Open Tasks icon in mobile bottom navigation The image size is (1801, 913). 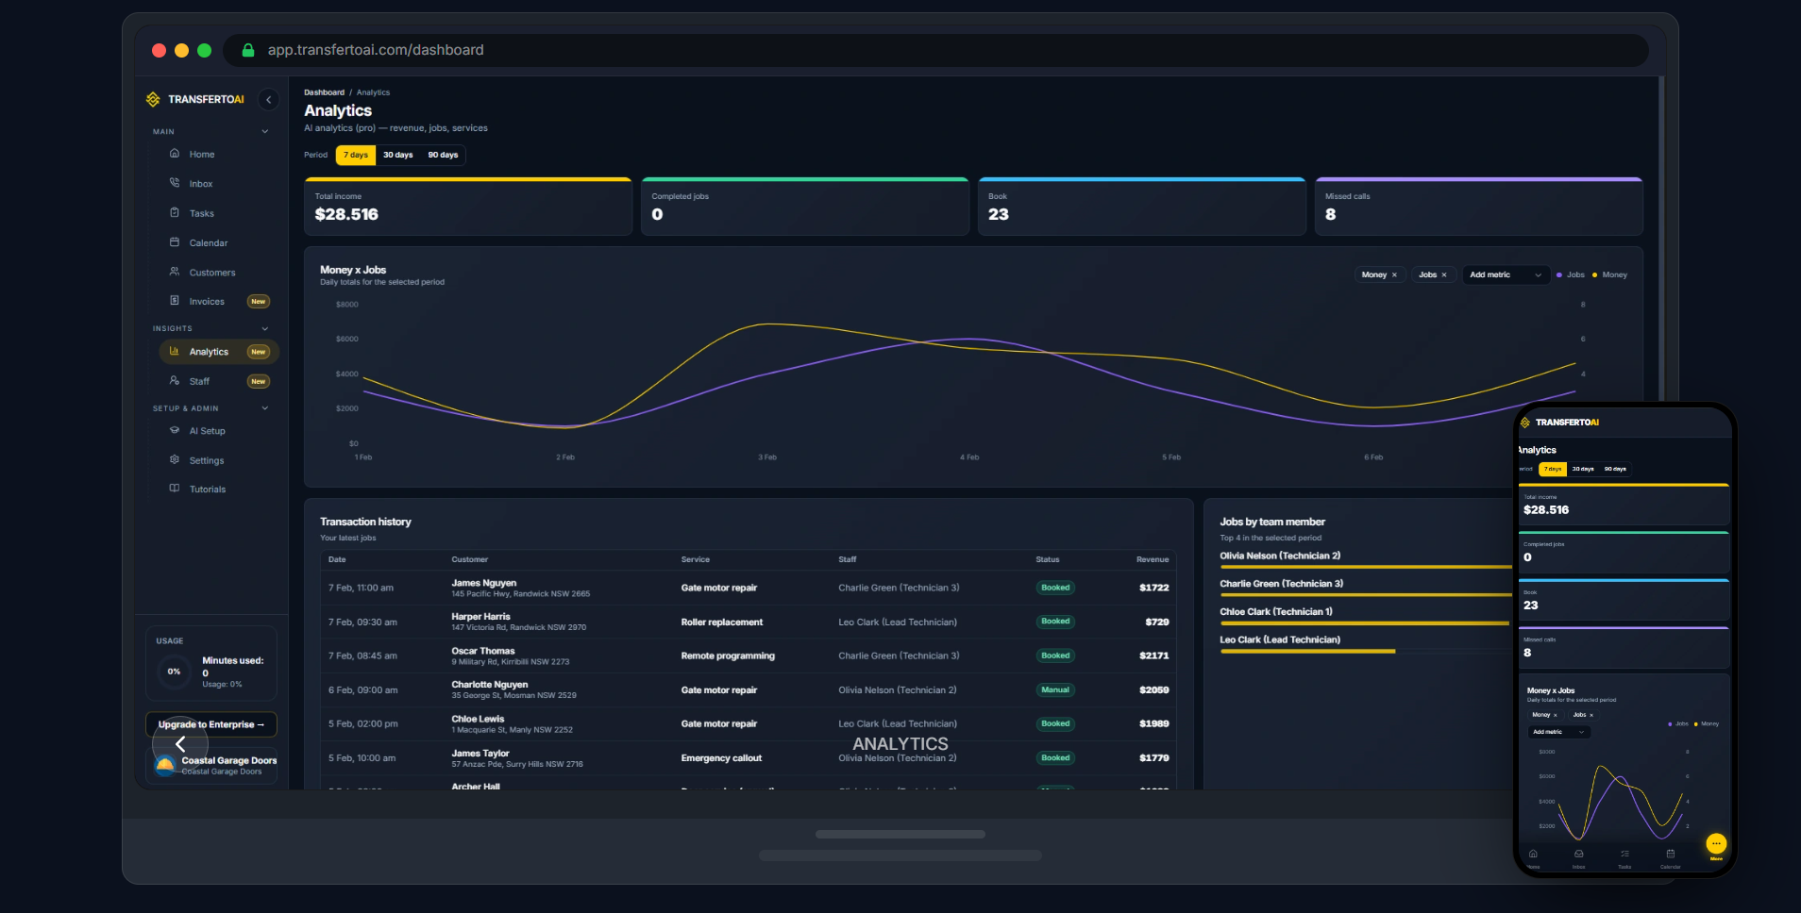click(1624, 855)
